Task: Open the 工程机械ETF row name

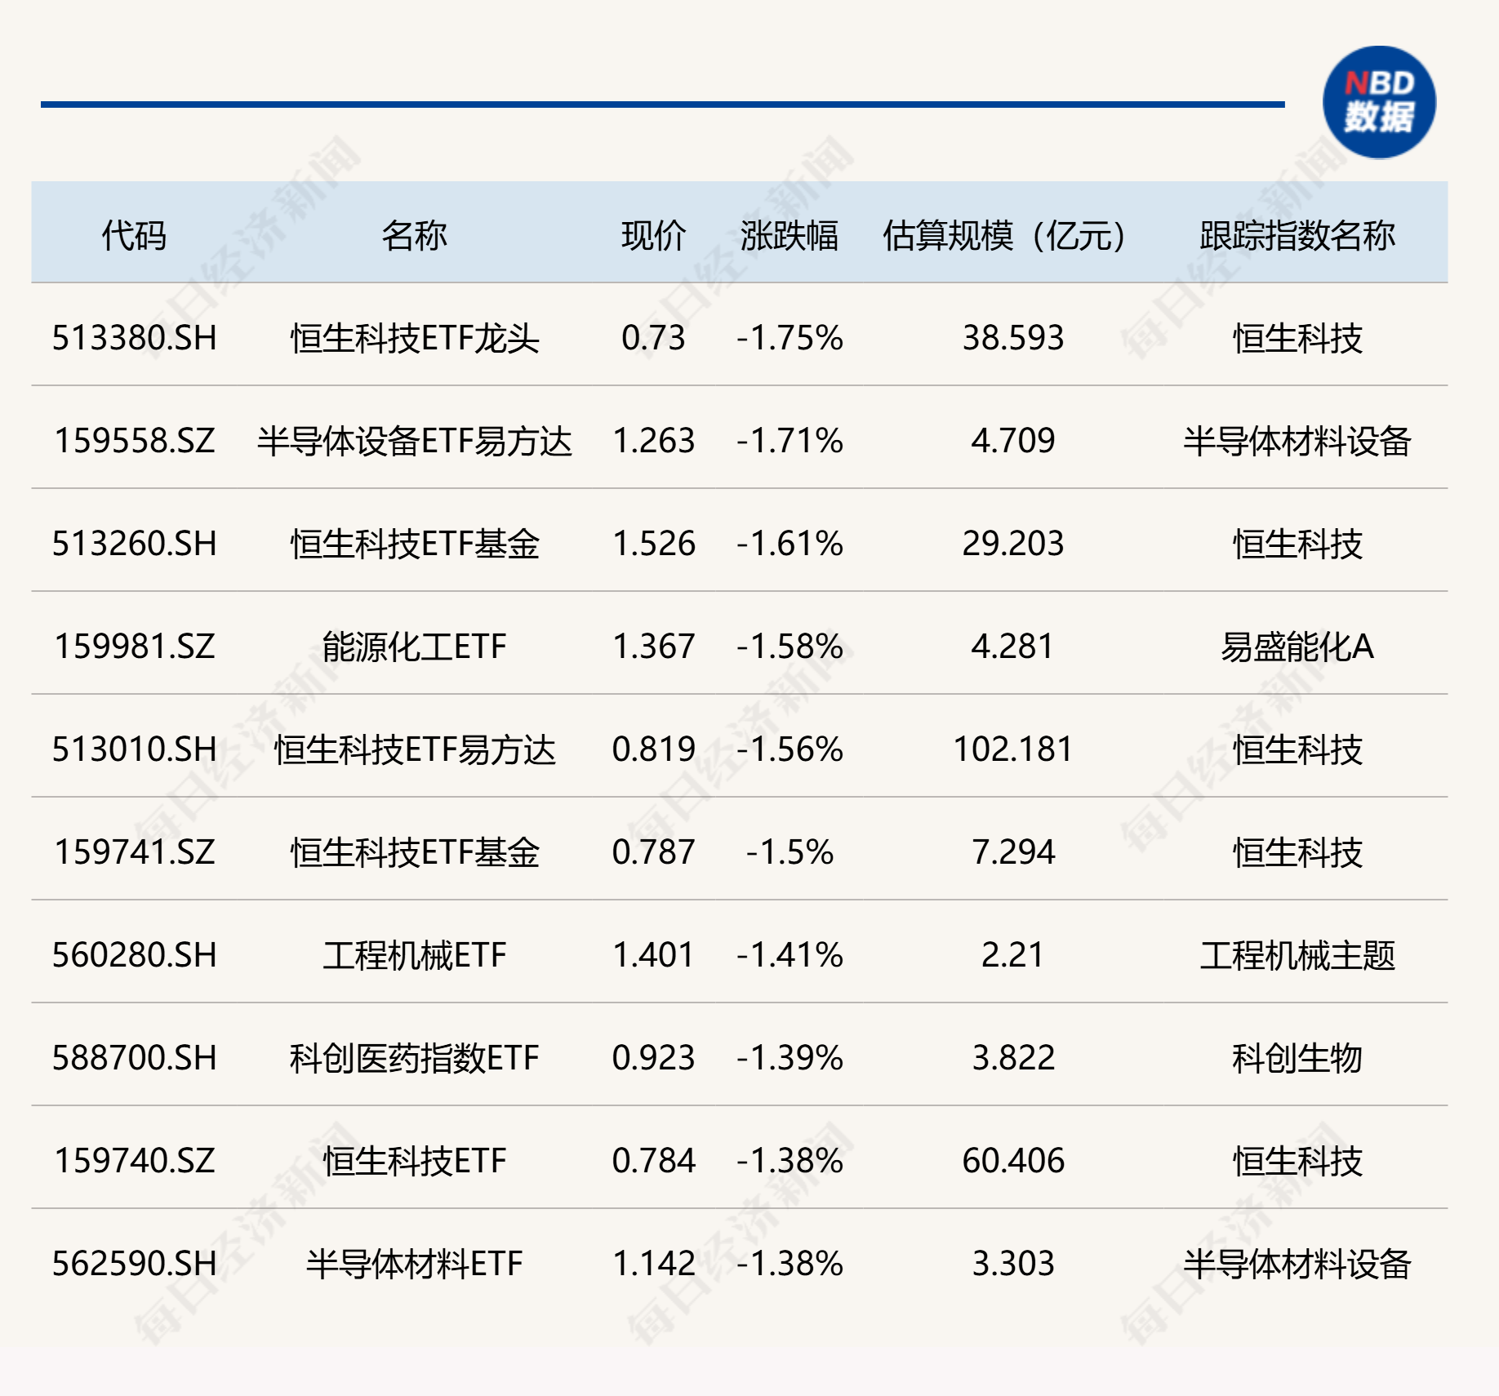Action: click(414, 955)
